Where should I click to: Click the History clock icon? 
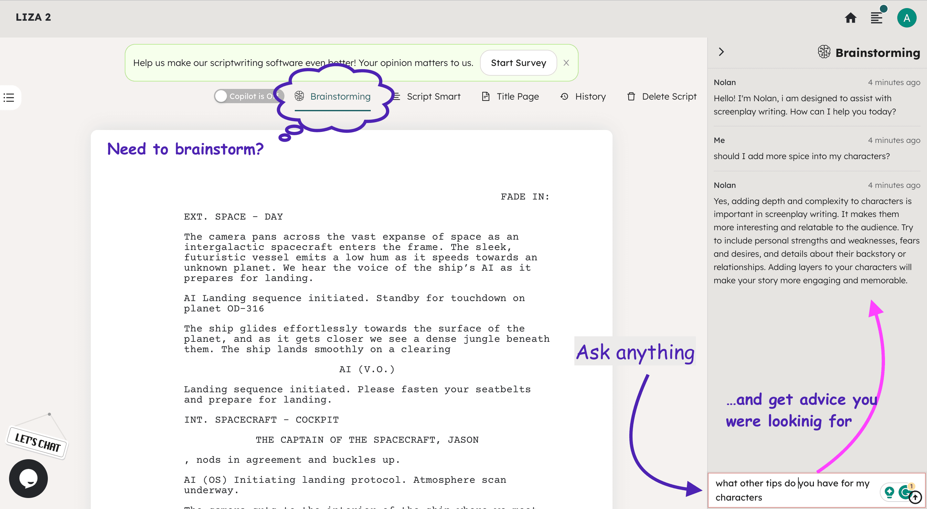[x=564, y=96]
